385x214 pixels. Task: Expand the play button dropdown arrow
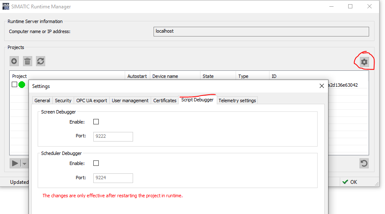[x=24, y=164]
